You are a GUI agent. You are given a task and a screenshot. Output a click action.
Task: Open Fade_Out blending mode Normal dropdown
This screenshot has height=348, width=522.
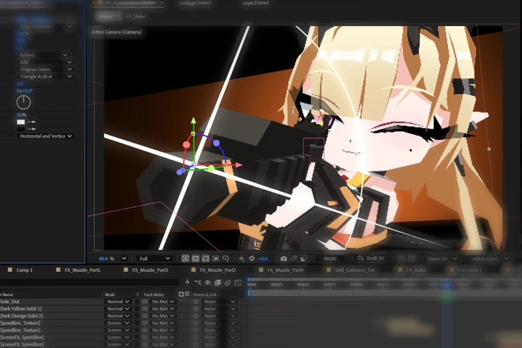pyautogui.click(x=118, y=302)
